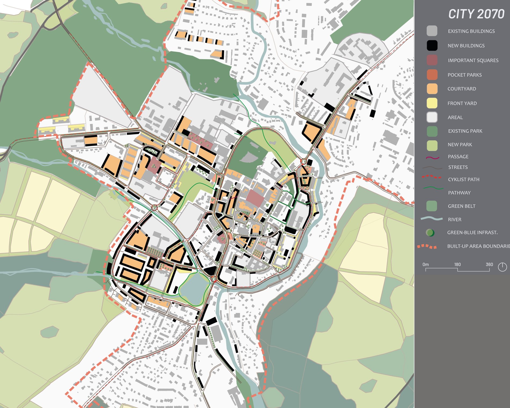Image resolution: width=510 pixels, height=408 pixels.
Task: Click the GREEN-BLUE INFRAST. label
Action: click(472, 233)
